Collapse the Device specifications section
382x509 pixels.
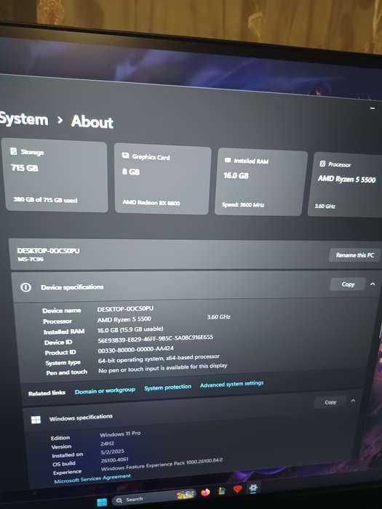373,284
